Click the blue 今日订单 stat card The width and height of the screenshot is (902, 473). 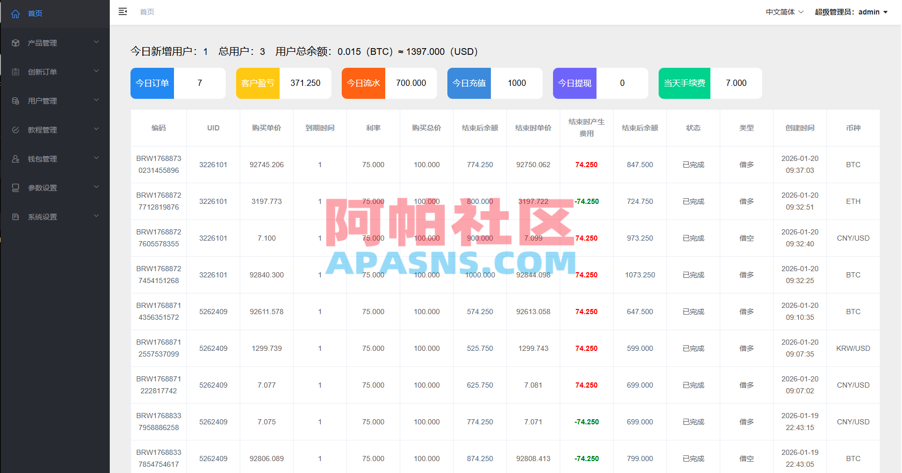pos(178,83)
